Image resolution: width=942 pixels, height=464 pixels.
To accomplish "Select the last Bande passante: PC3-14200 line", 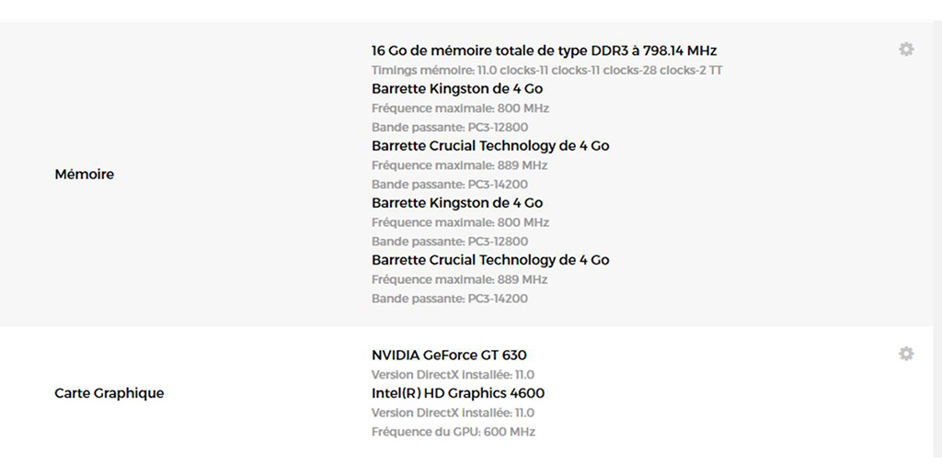I will (x=450, y=299).
